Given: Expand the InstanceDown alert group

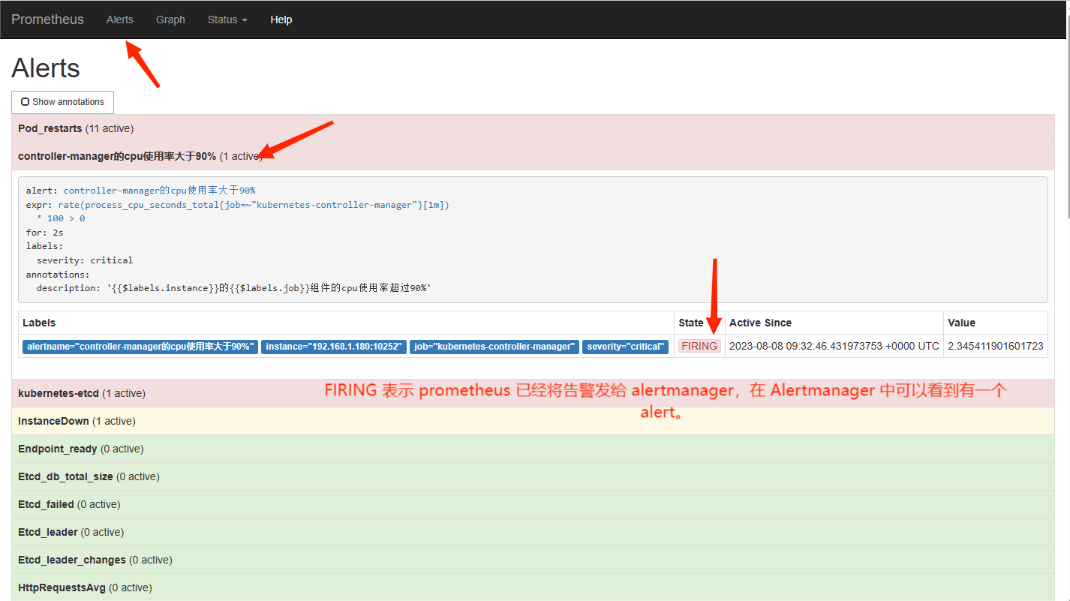Looking at the screenshot, I should 533,421.
